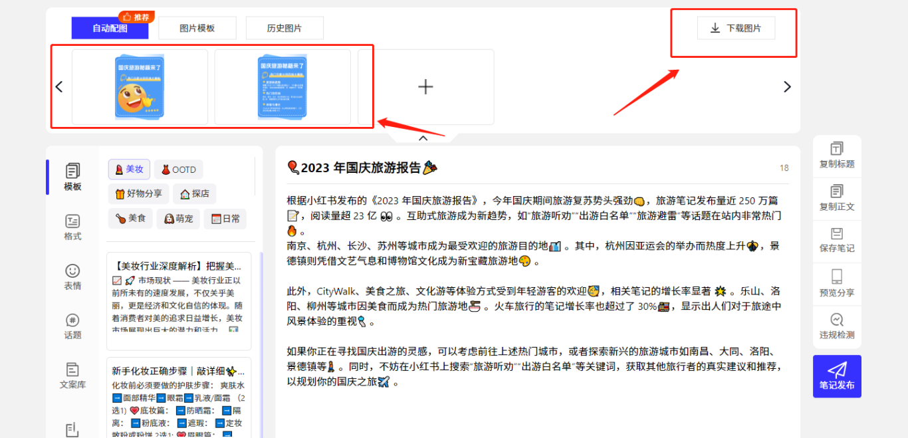Image resolution: width=908 pixels, height=438 pixels.
Task: Click the 下载图片 download button
Action: [736, 28]
